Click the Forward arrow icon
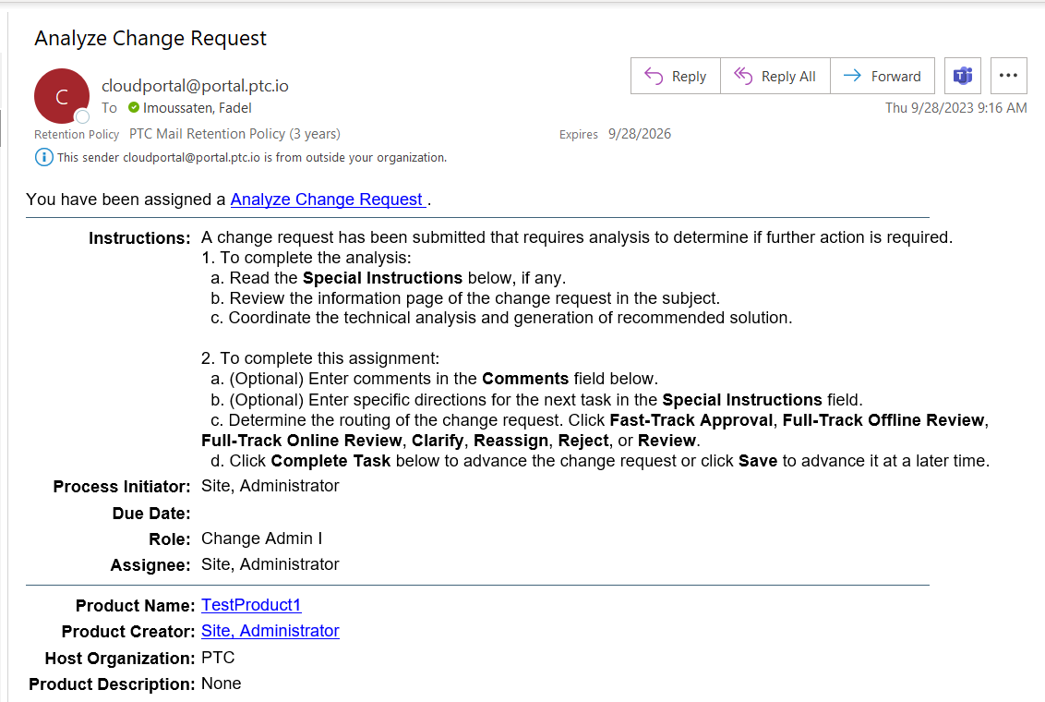The width and height of the screenshot is (1045, 702). pyautogui.click(x=851, y=76)
